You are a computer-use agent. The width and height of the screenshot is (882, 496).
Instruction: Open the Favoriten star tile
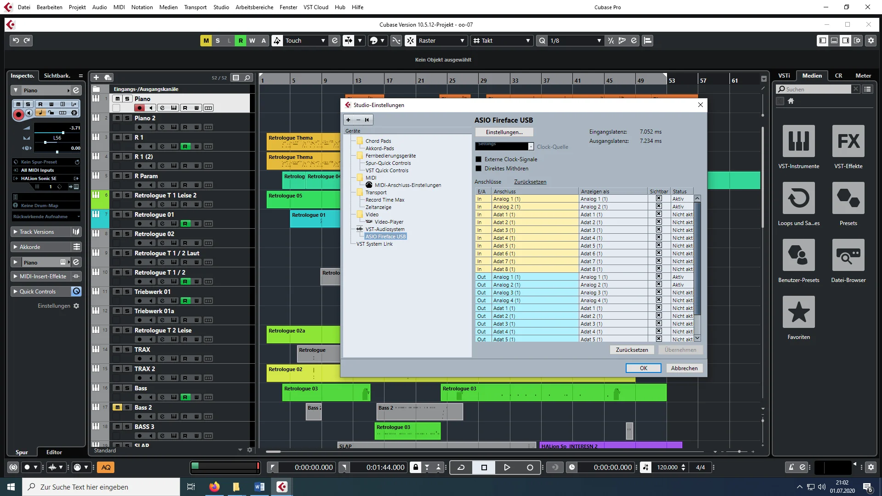point(798,312)
